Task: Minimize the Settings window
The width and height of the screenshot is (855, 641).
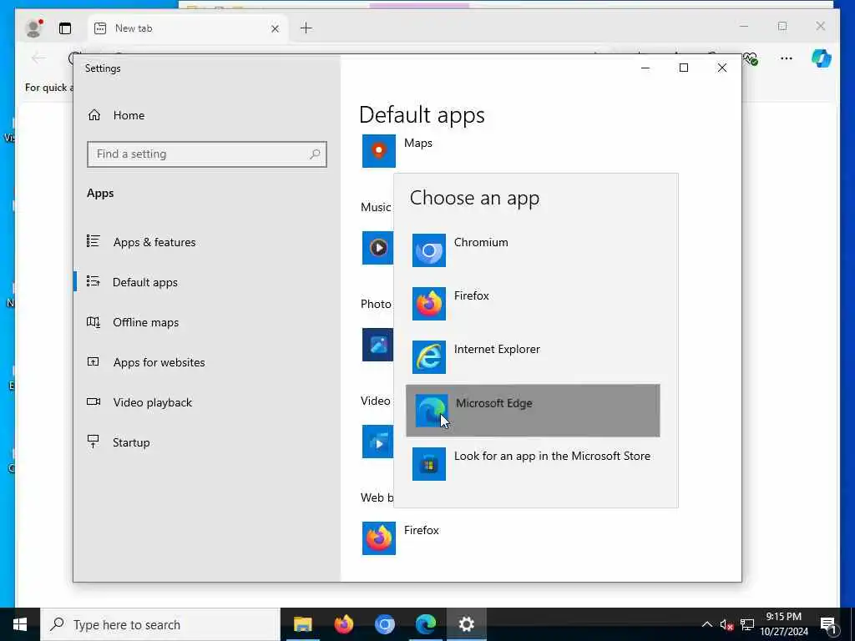Action: (645, 68)
